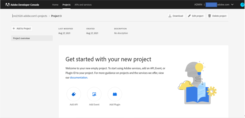Go to cre23520-adobe.com's projects breadcrumb

pyautogui.click(x=30, y=16)
